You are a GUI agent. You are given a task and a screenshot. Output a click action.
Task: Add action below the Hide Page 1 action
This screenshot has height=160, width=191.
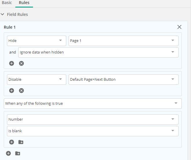coord(12,63)
